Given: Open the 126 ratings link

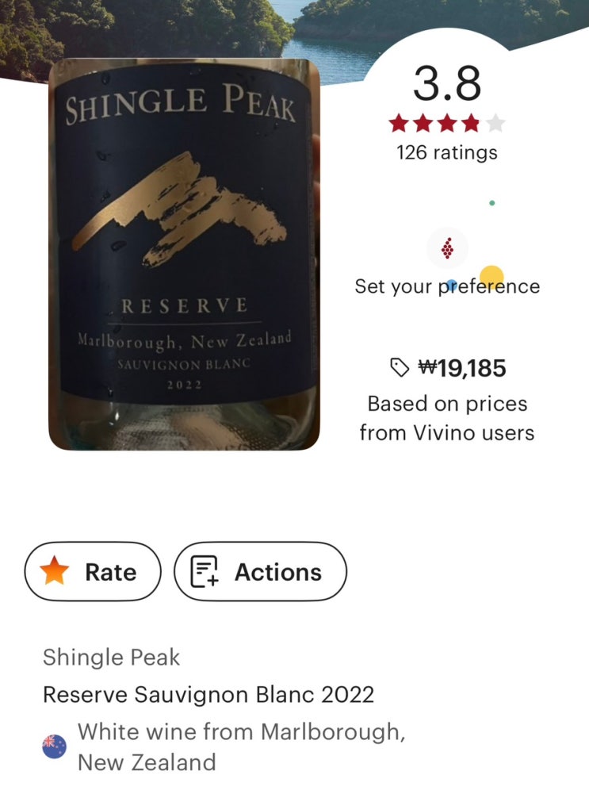Looking at the screenshot, I should point(447,152).
